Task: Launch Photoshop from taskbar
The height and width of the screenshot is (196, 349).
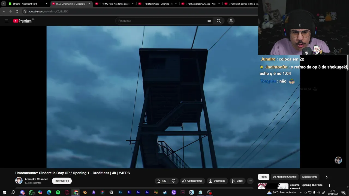Action: click(120, 192)
